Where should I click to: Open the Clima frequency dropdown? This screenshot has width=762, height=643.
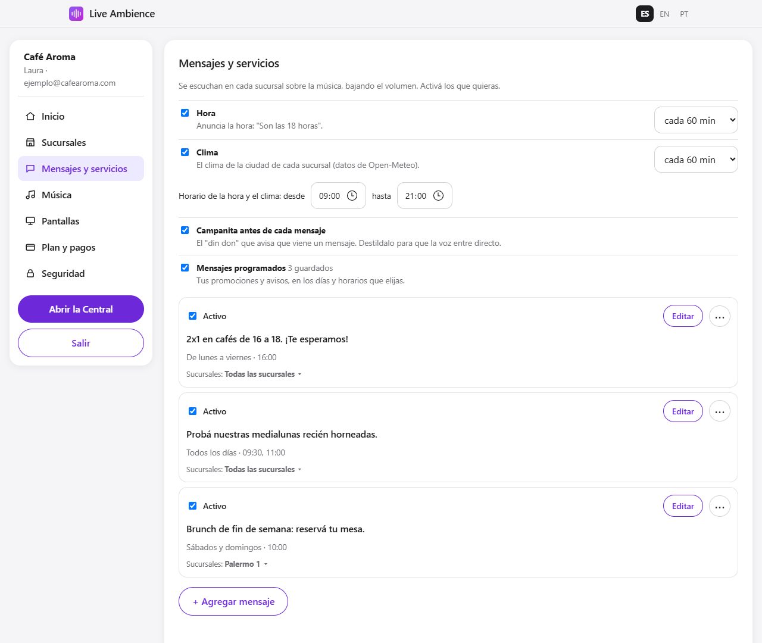pos(696,160)
